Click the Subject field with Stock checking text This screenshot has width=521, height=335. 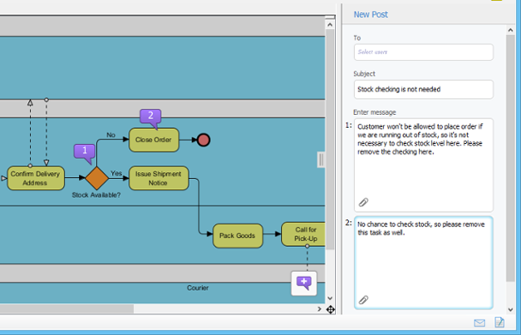click(x=423, y=89)
